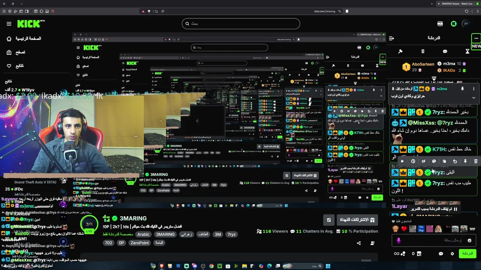
Task: Click the square icon button beside gifted subs
Action: tap(329, 220)
